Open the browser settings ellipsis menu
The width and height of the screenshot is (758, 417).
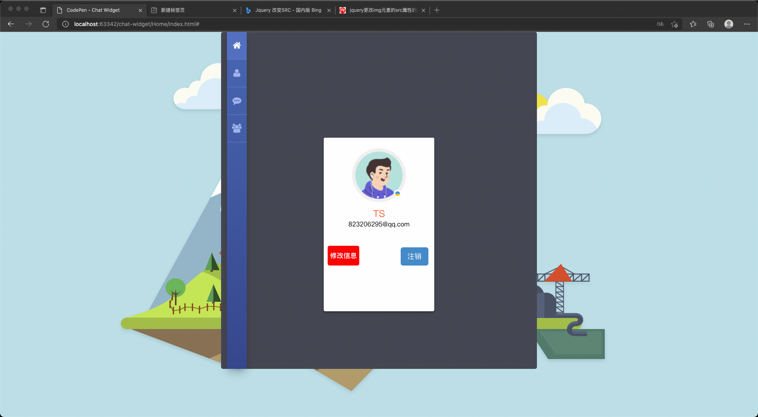(x=747, y=24)
